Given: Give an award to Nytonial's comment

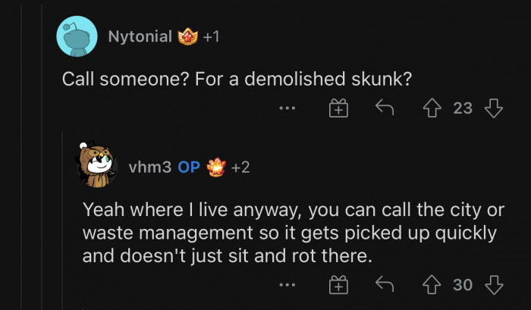Looking at the screenshot, I should [338, 108].
